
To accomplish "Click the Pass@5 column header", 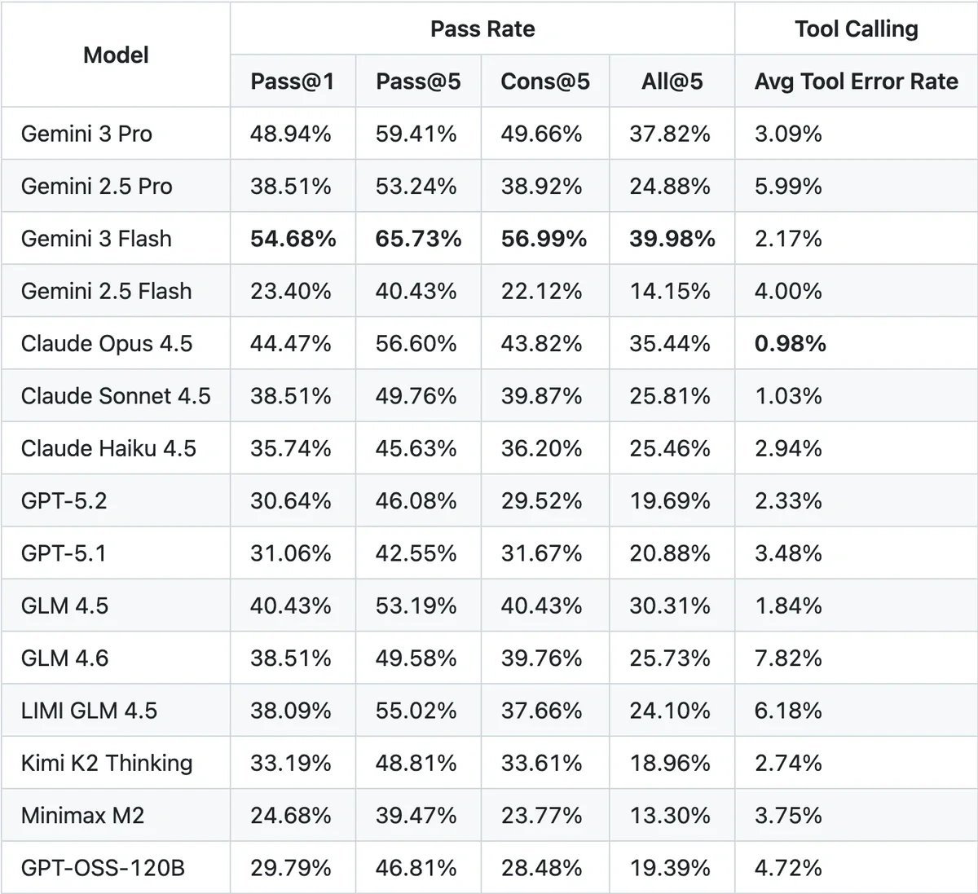I will 418,81.
